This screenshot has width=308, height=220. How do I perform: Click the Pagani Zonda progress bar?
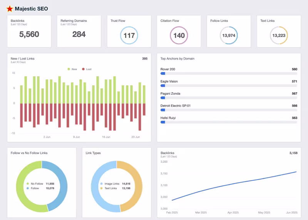coord(229,98)
